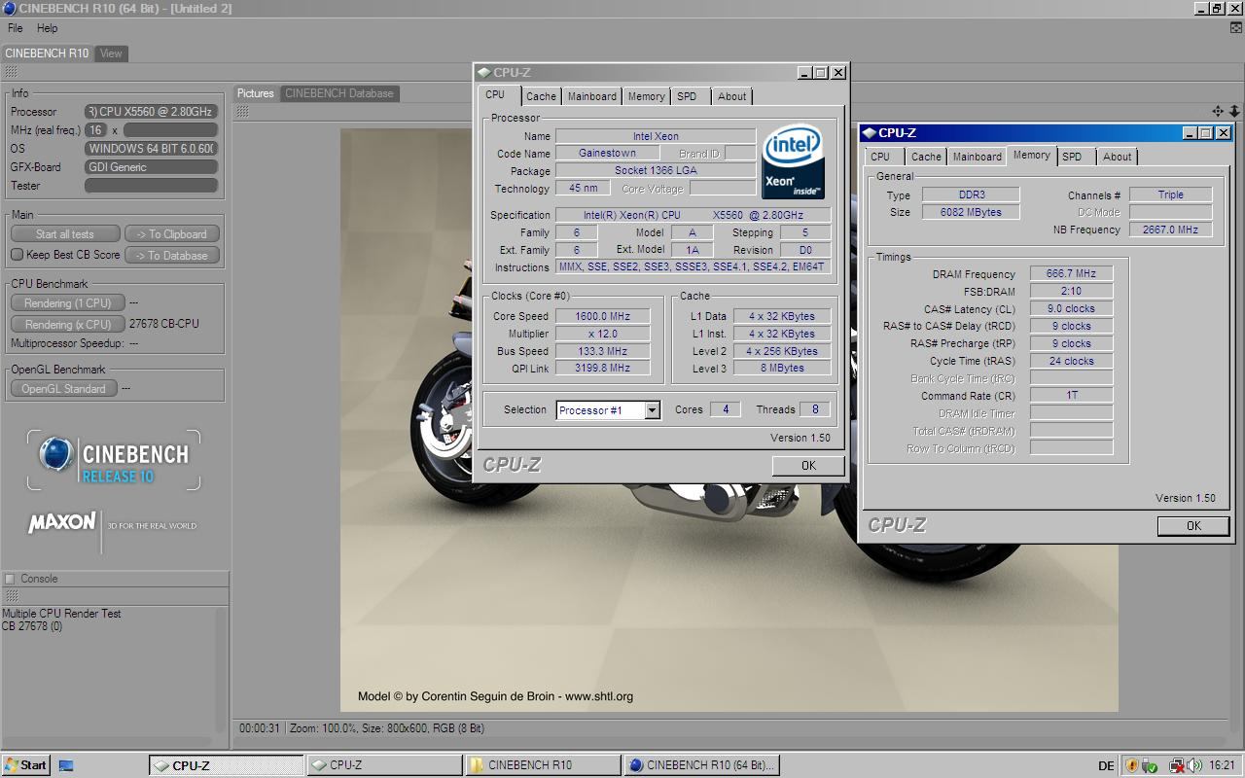
Task: Run the OpenGL Standard benchmark
Action: click(x=64, y=388)
